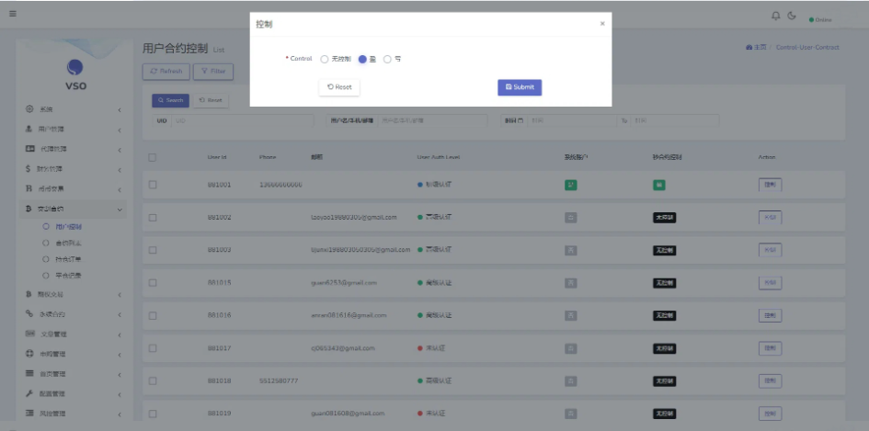Click the email guan6253@gmail.com
This screenshot has height=431, width=869.
point(344,282)
